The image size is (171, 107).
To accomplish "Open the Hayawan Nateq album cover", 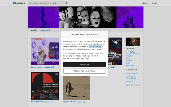I will (x=76, y=88).
